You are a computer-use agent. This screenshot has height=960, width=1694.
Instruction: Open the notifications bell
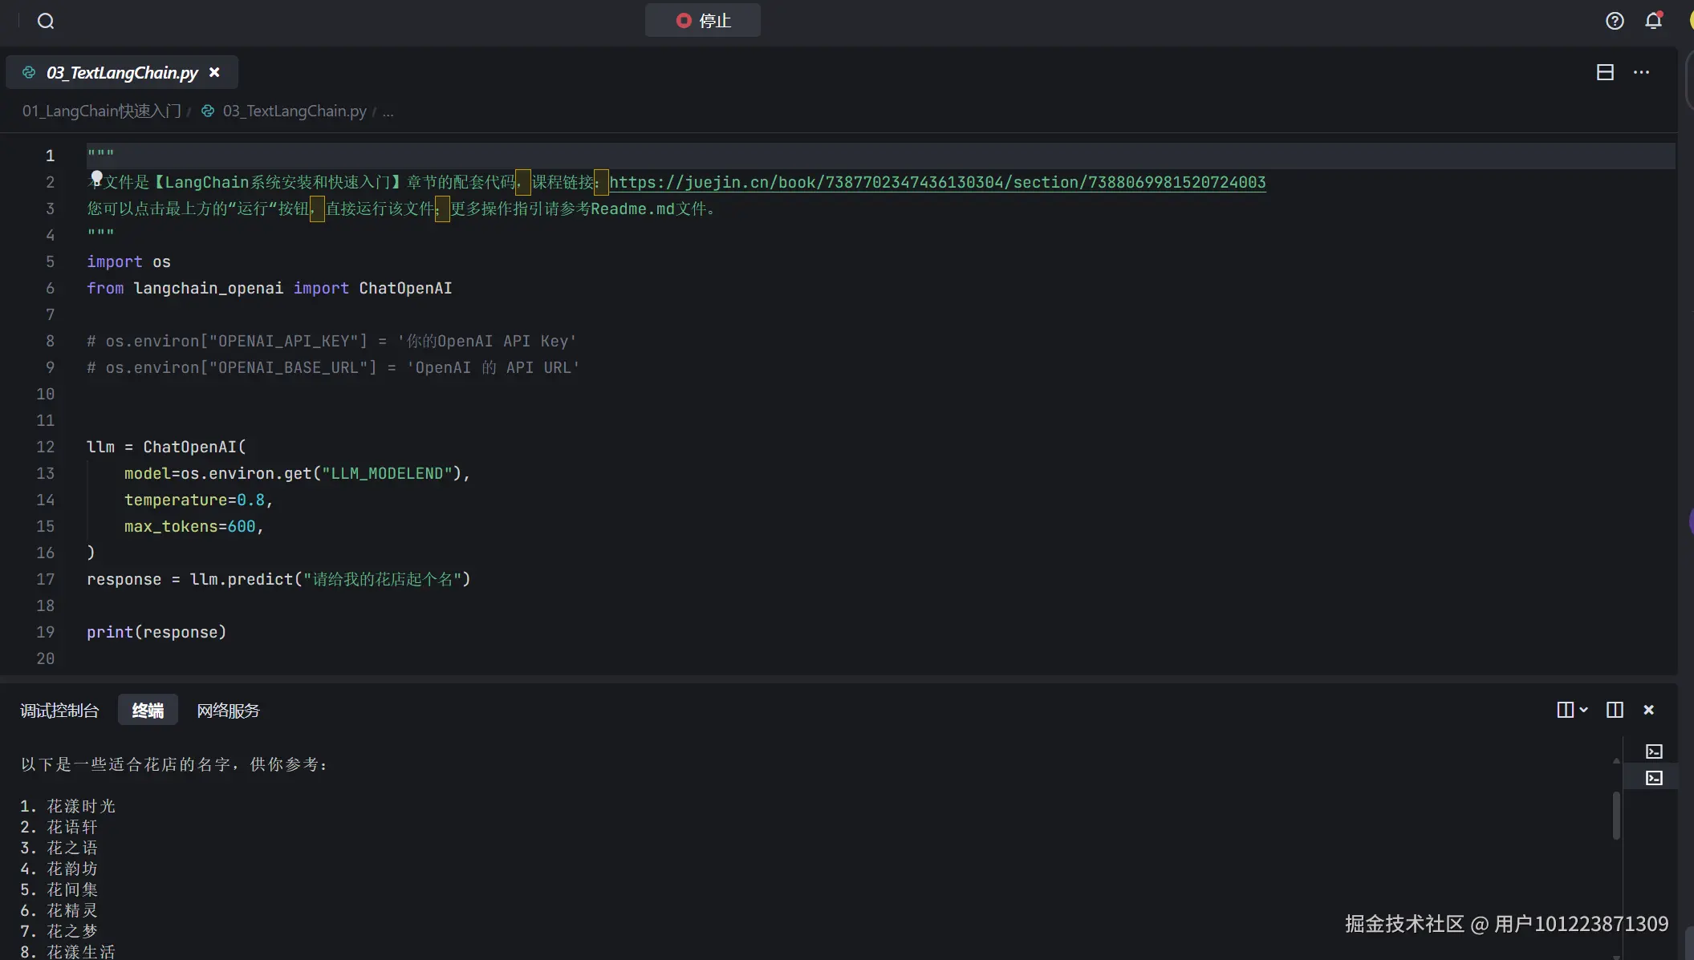1653,21
